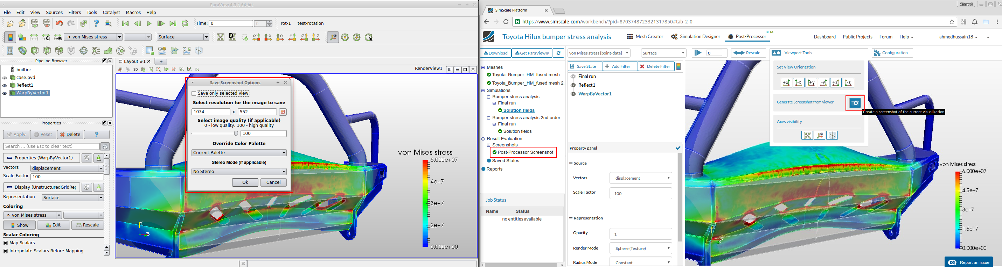
Task: Click the Plot Over Line filter icon
Action: coord(175,51)
